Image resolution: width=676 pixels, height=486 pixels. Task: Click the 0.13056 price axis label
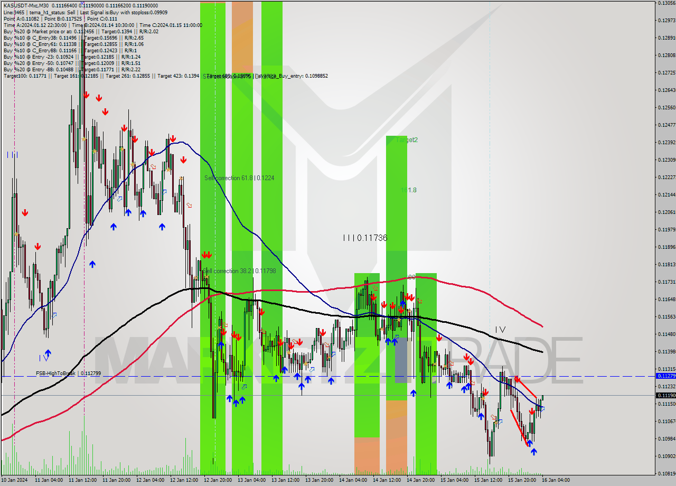(x=666, y=3)
